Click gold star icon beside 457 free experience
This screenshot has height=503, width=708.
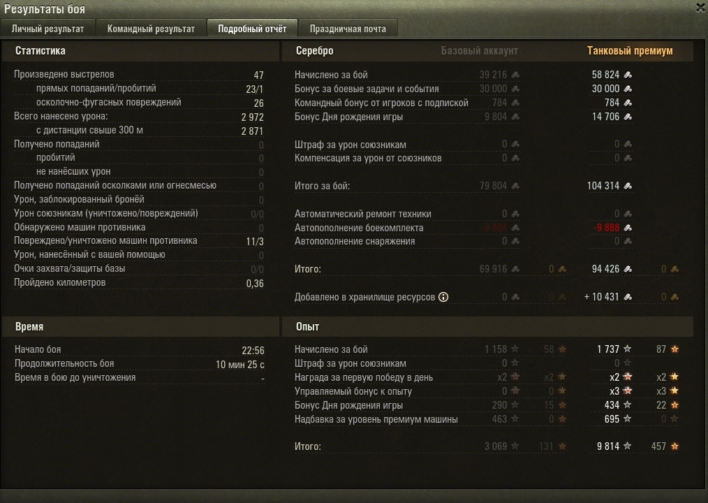click(x=674, y=446)
